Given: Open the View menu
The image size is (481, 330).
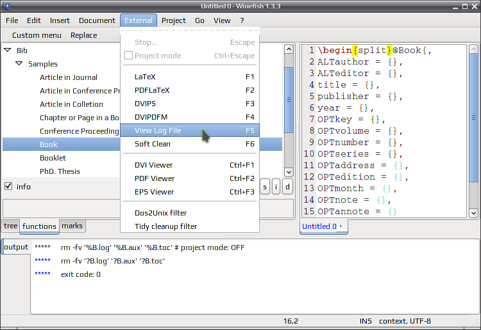Looking at the screenshot, I should click(x=222, y=20).
